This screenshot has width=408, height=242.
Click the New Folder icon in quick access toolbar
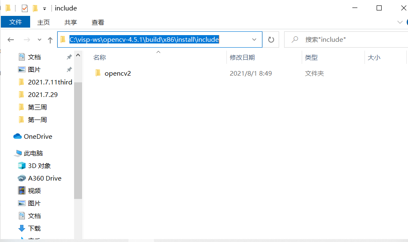click(35, 8)
